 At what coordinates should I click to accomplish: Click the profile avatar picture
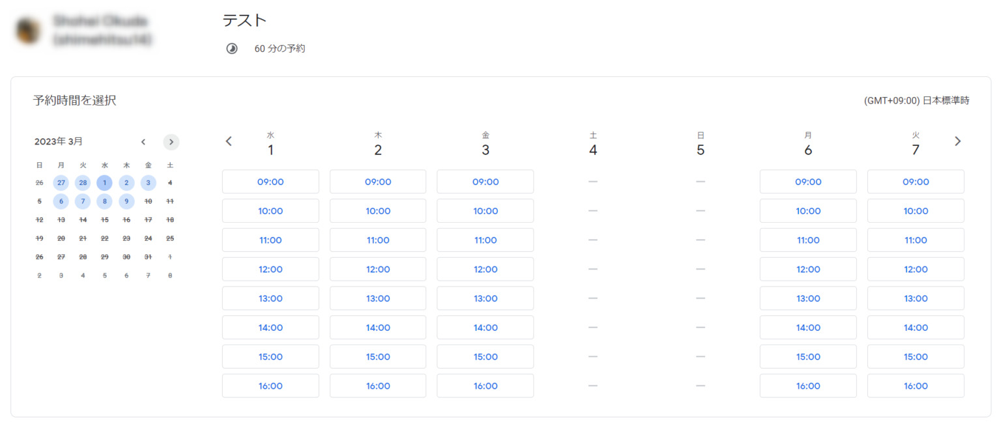point(28,31)
